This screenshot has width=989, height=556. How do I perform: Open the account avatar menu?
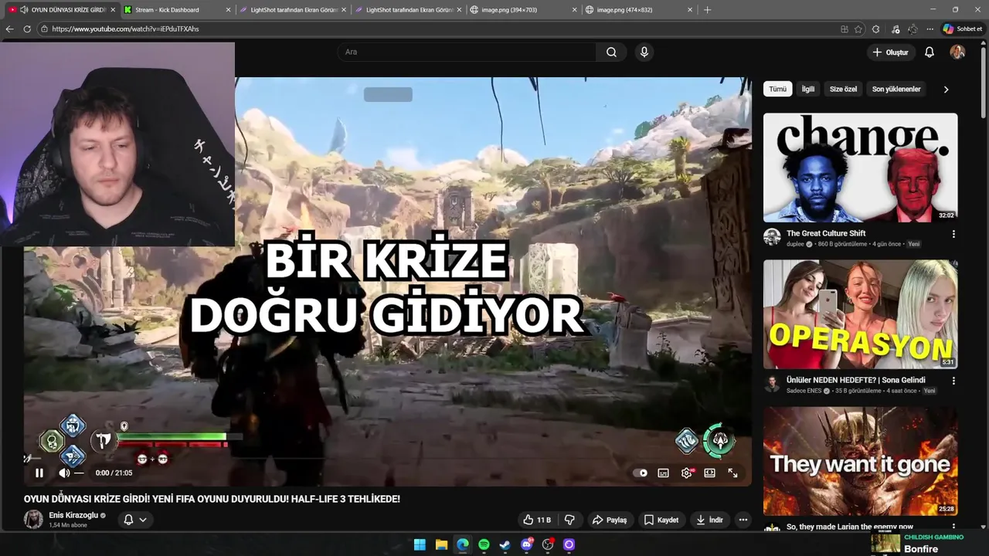pos(957,52)
